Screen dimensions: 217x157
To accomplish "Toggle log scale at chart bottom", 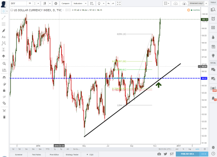I will (190, 149).
